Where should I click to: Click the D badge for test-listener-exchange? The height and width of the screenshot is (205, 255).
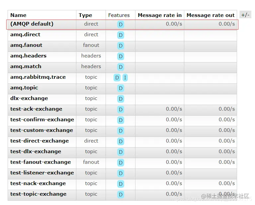[x=121, y=173]
